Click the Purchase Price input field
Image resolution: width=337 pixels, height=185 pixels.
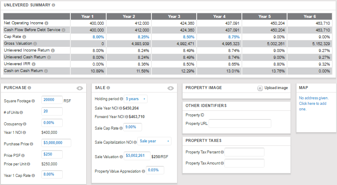[56, 143]
